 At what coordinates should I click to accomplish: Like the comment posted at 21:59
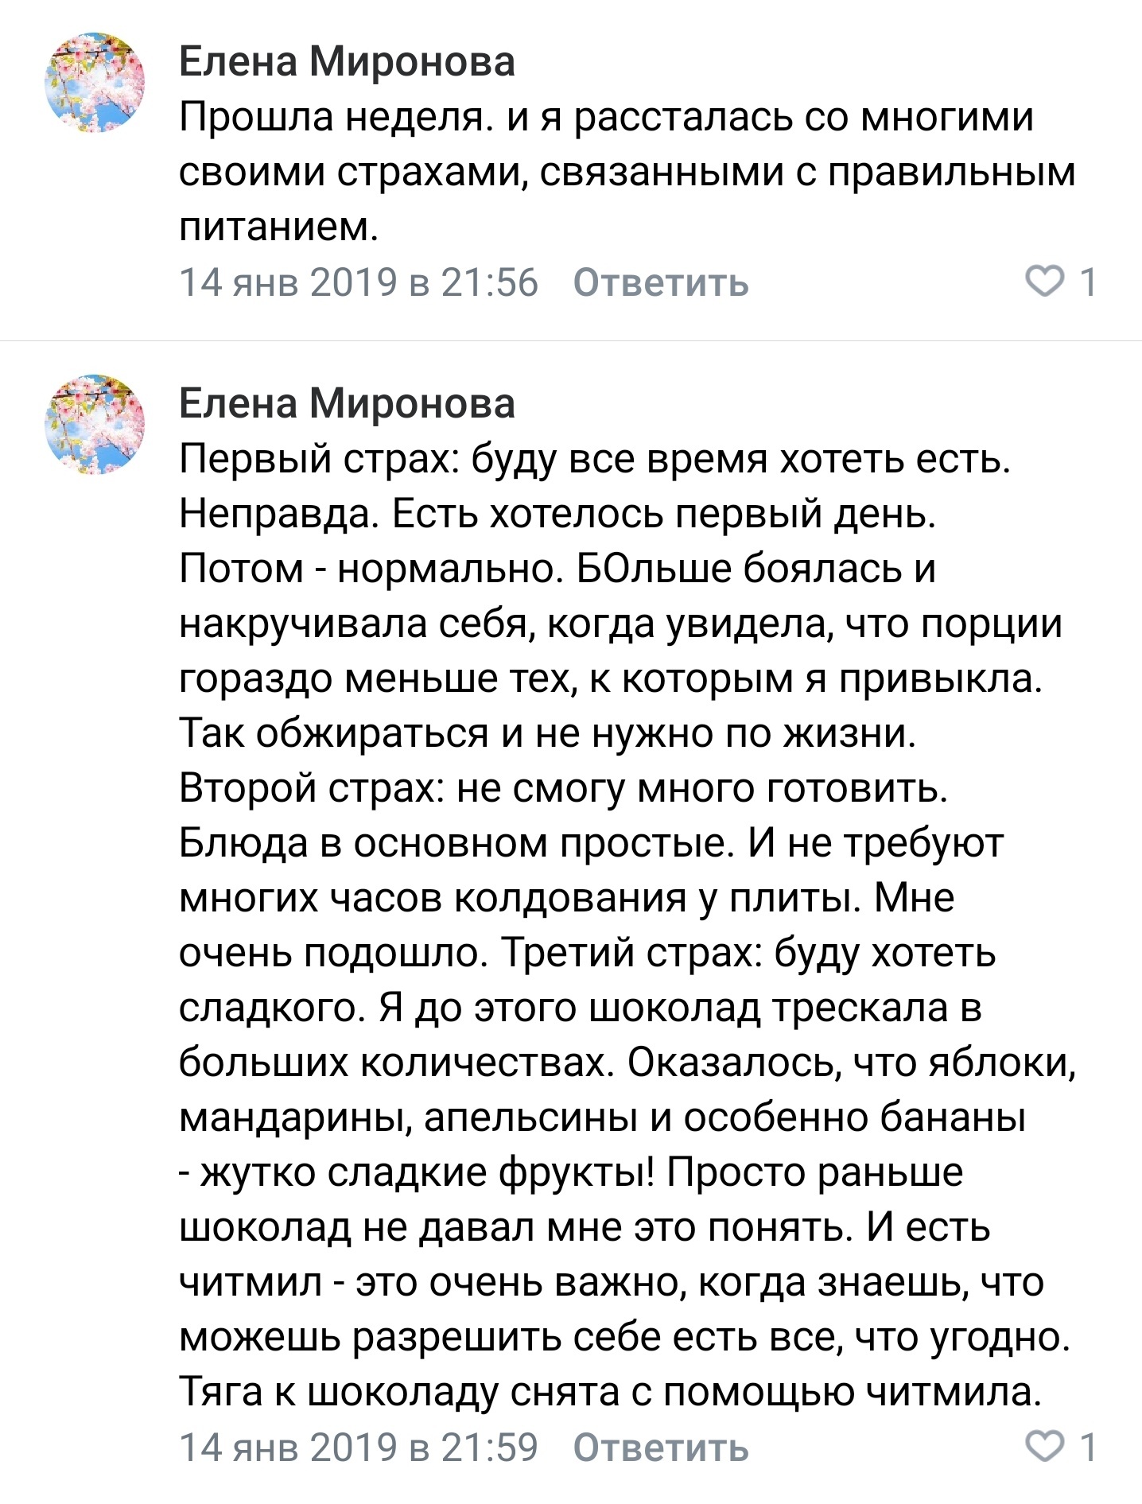[x=1045, y=1446]
